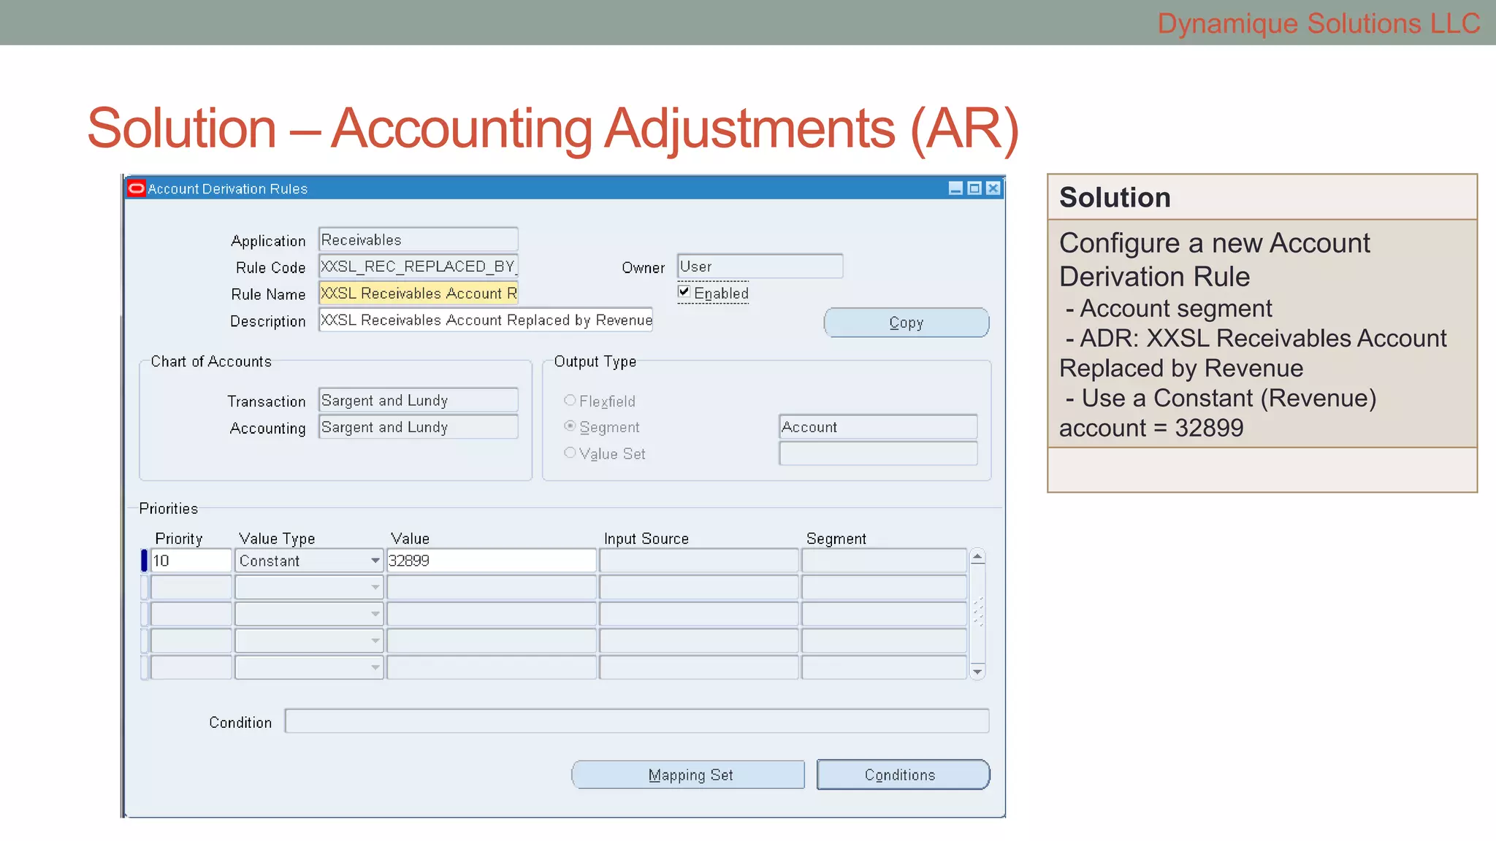Close the Account Derivation Rules window
This screenshot has height=841, width=1496.
993,188
